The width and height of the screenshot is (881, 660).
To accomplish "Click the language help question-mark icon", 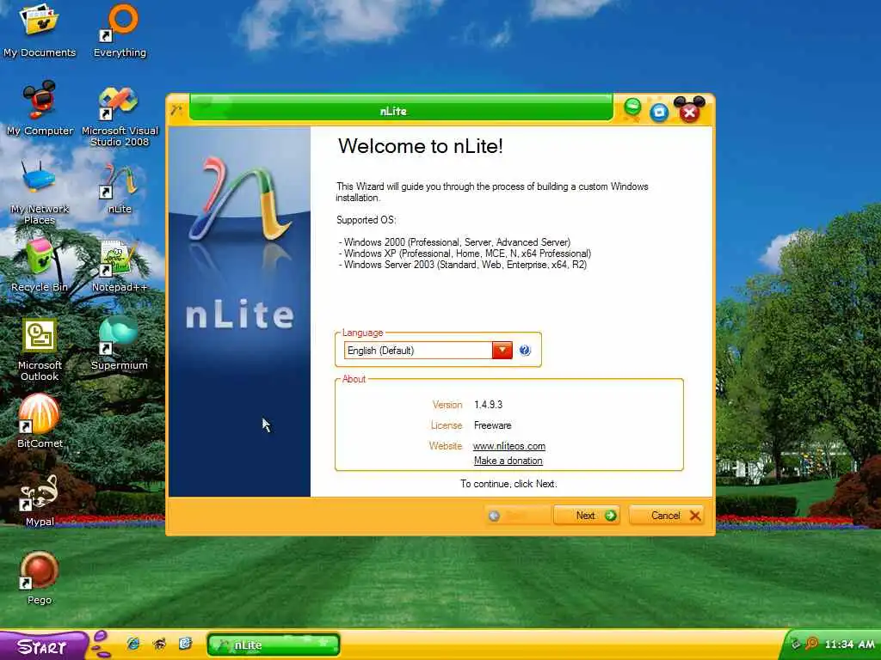I will 525,351.
